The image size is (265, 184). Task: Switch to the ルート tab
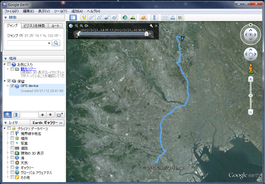[55, 26]
